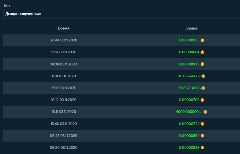Click the 0.00000555 amount value
The image size is (240, 154).
coord(189,40)
